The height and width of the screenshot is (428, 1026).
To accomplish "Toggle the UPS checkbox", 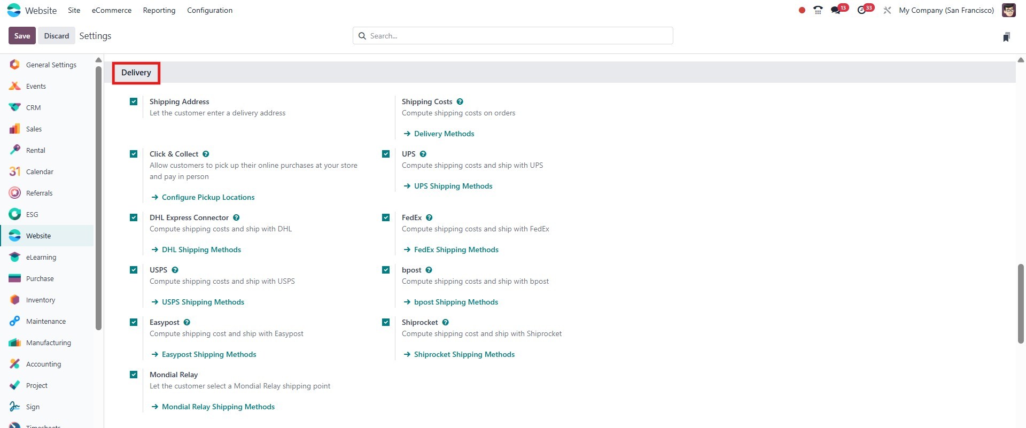I will tap(386, 154).
